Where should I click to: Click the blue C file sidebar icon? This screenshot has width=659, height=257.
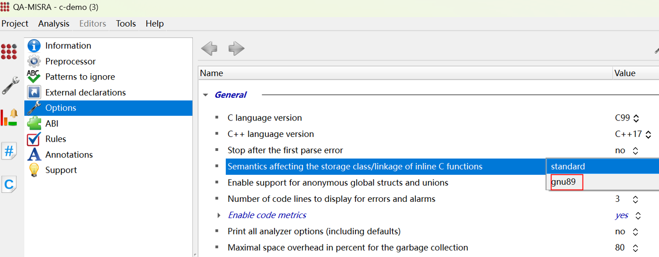point(9,184)
